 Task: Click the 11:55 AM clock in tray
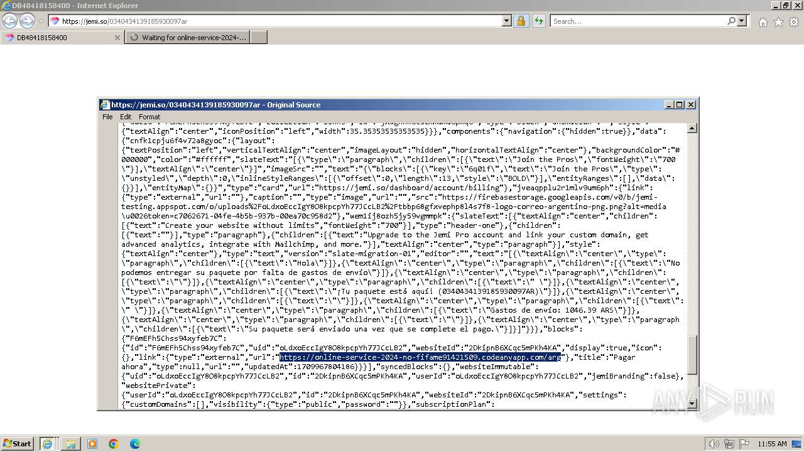pos(773,444)
